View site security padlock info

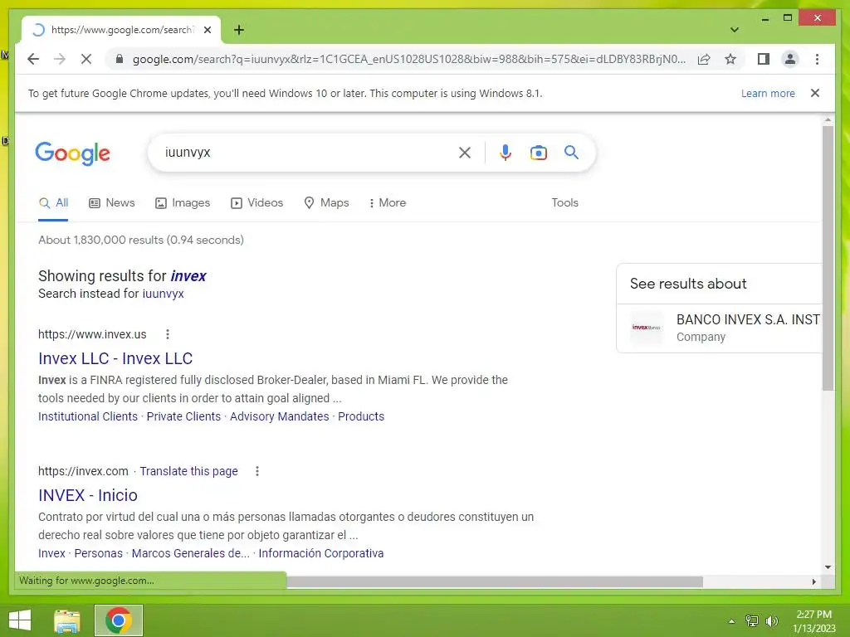(120, 59)
